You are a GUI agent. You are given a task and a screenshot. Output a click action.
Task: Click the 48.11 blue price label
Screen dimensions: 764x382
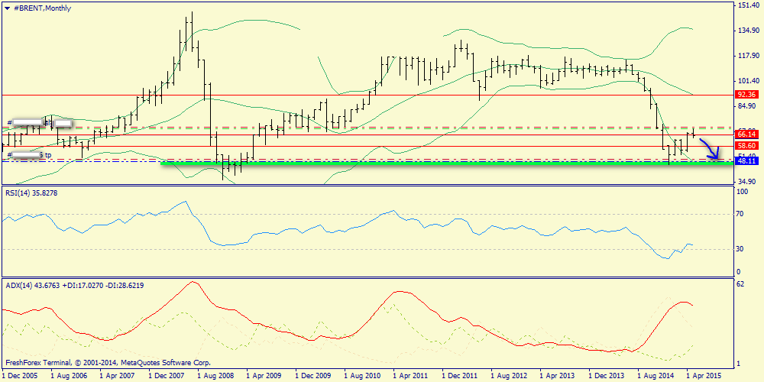tap(746, 160)
